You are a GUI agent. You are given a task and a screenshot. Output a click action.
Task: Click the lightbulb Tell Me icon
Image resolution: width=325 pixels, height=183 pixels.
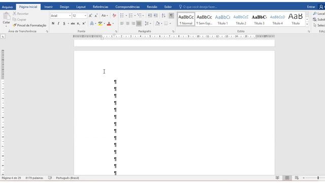[x=180, y=7]
